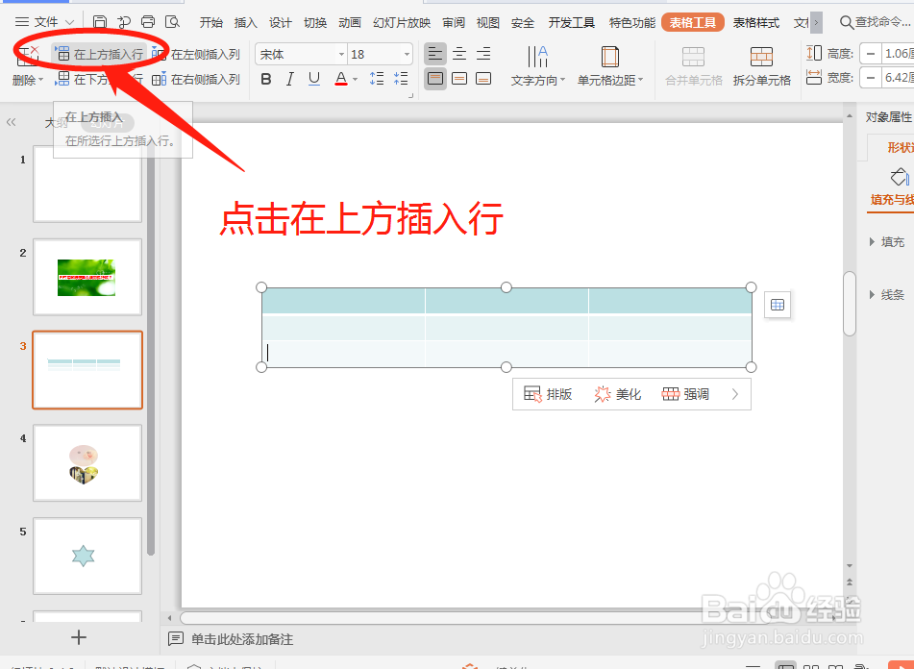Decrease column width with the 宽度 minus button

tap(871, 78)
